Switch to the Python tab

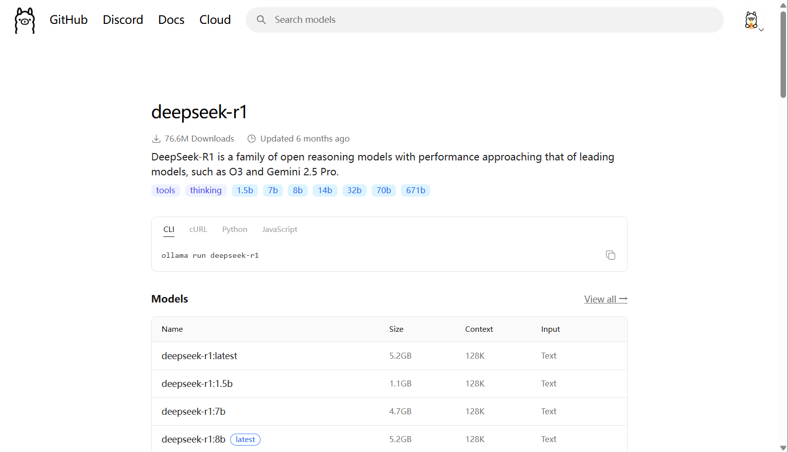[x=234, y=229]
